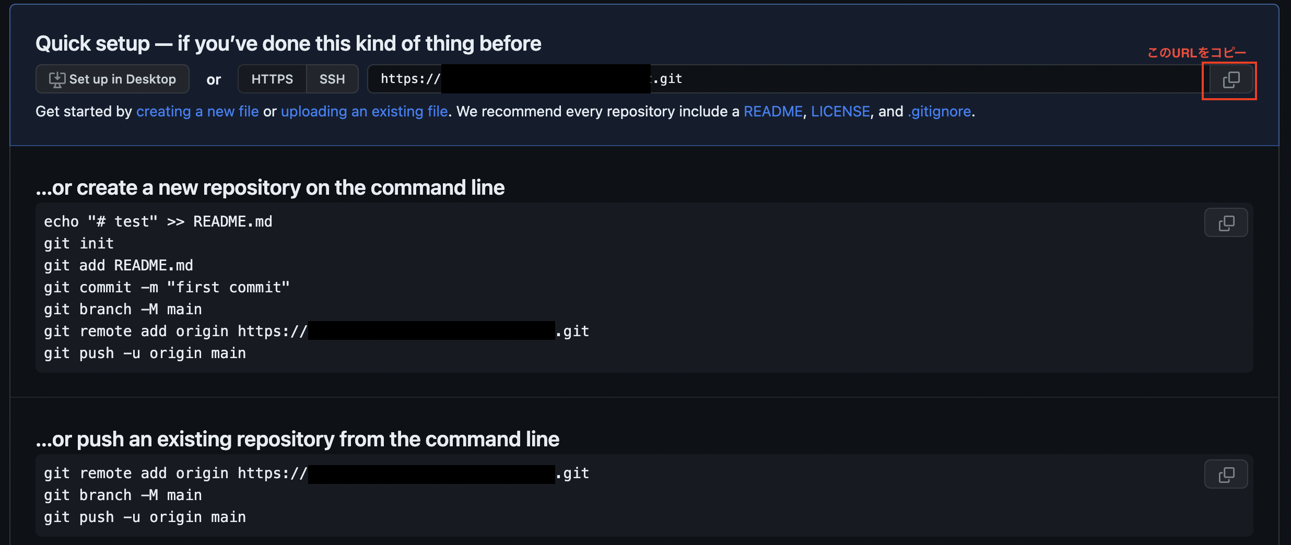Click the Quick setup heading
This screenshot has width=1291, height=545.
(288, 44)
